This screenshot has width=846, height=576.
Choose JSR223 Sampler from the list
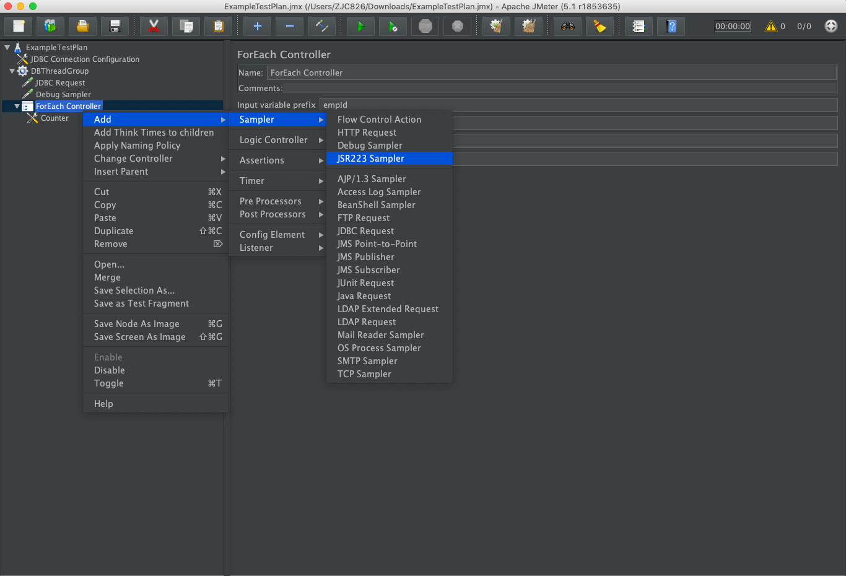pyautogui.click(x=390, y=159)
